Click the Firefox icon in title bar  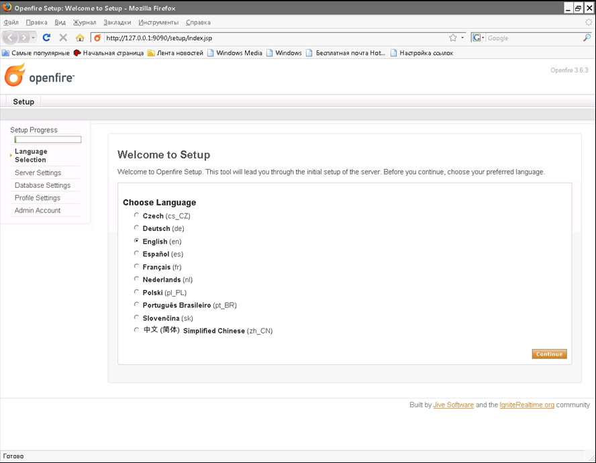click(7, 7)
